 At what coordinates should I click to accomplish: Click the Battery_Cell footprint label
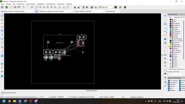[x=60, y=43]
